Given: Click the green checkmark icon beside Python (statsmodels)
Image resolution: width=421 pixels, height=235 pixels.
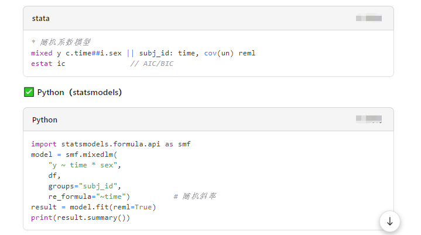Looking at the screenshot, I should coord(29,92).
